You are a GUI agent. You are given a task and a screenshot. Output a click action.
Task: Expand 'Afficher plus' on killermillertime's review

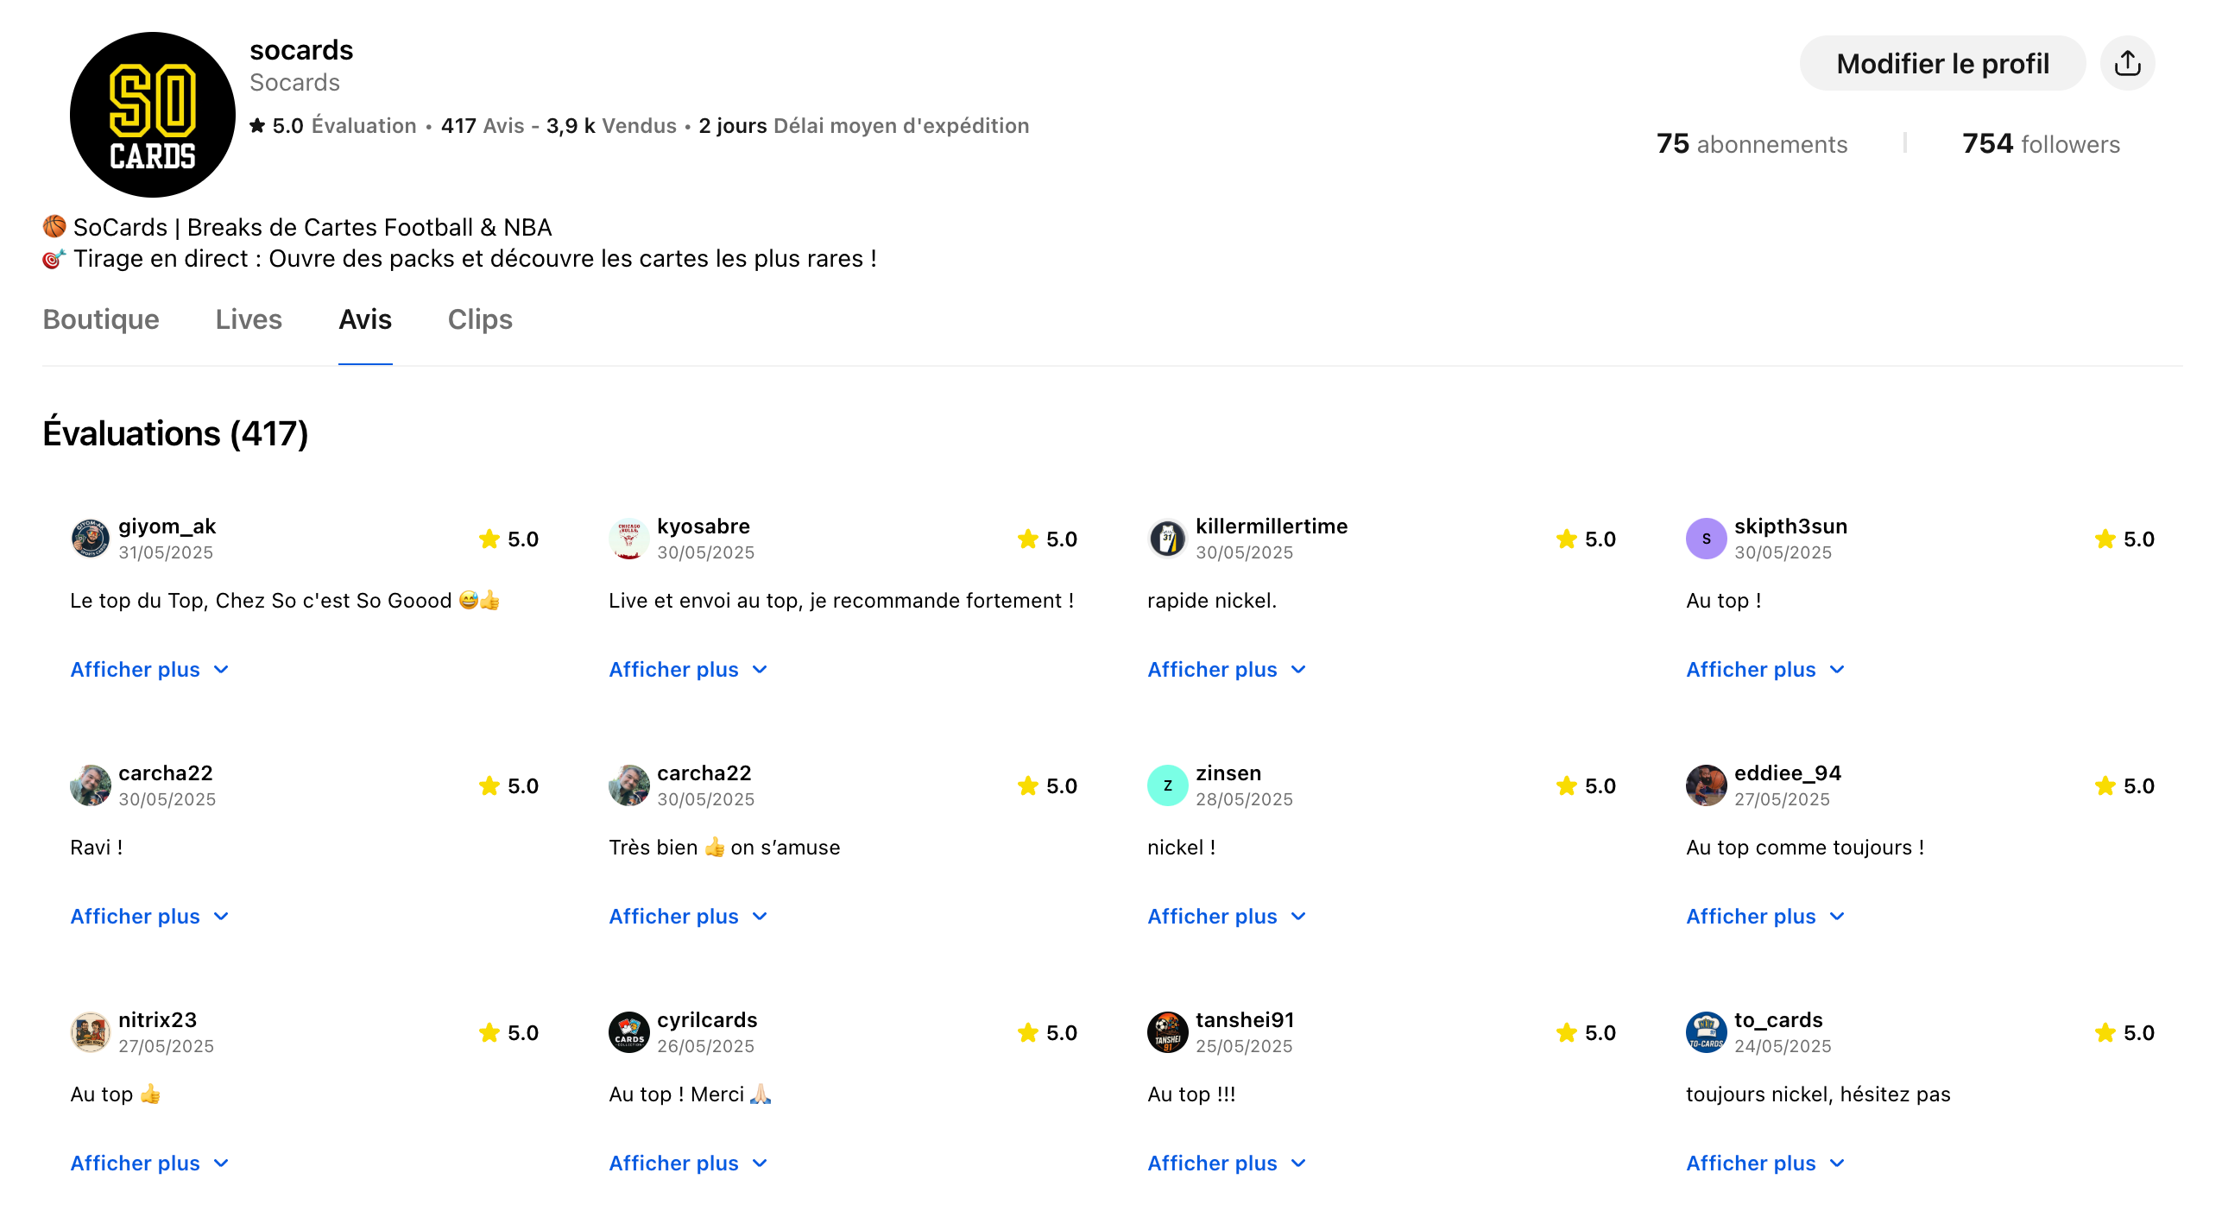point(1228,670)
